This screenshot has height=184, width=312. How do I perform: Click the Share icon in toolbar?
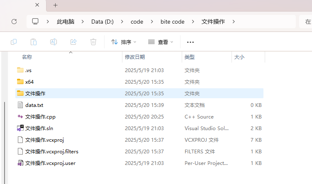pos(73,42)
